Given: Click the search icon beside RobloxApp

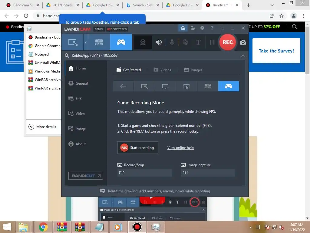Looking at the screenshot, I should pyautogui.click(x=67, y=56).
